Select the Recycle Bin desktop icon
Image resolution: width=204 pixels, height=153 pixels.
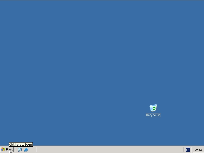(153, 108)
